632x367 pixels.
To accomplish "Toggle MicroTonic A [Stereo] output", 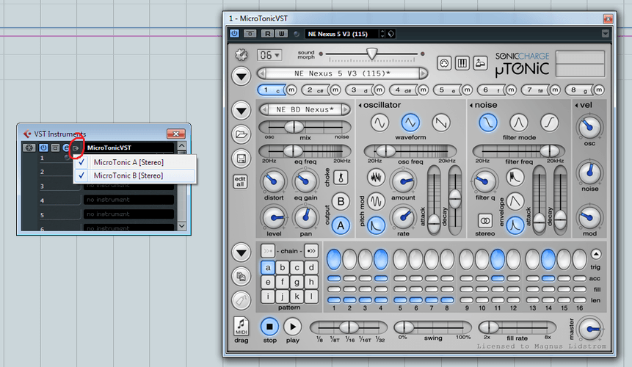I will coord(134,162).
